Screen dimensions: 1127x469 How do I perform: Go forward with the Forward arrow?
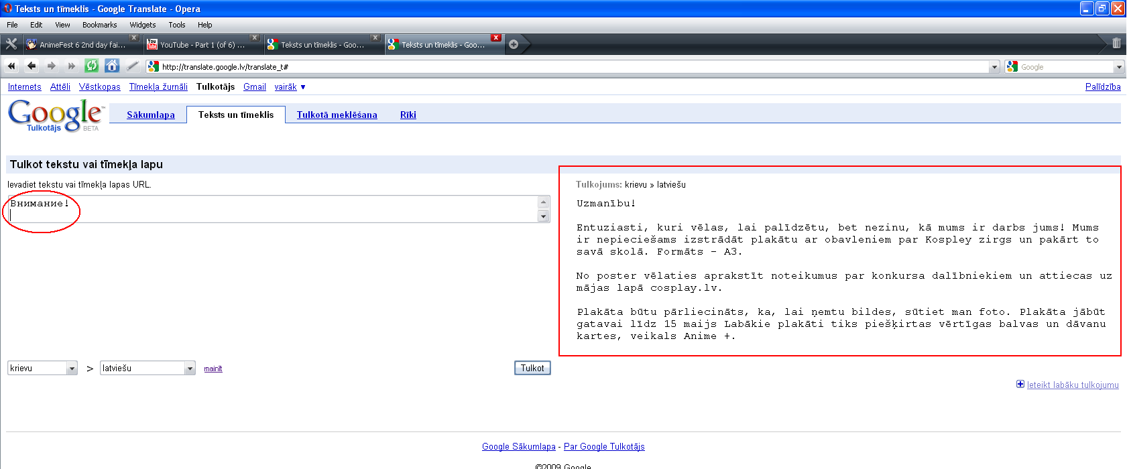click(52, 66)
